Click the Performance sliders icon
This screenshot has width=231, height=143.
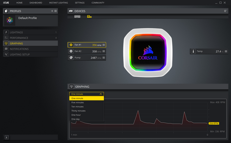pyautogui.click(x=6, y=38)
